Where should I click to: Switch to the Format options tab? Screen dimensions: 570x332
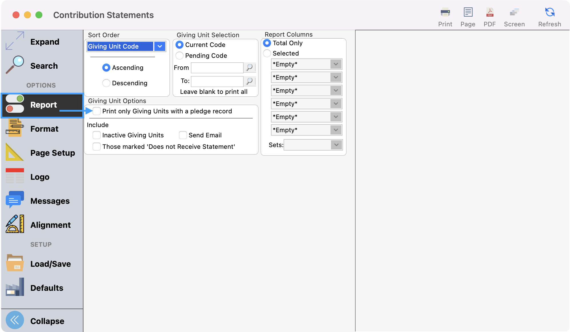pos(44,129)
